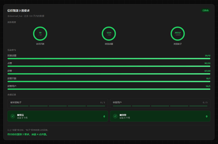Screen dimensions: 218x144
Task: Click the checkmark icon beside 被禁言
Action: tap(13, 116)
